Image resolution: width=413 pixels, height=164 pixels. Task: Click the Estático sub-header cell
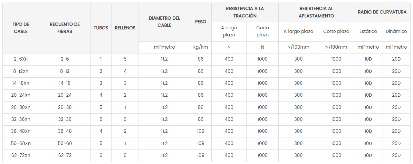(x=368, y=32)
